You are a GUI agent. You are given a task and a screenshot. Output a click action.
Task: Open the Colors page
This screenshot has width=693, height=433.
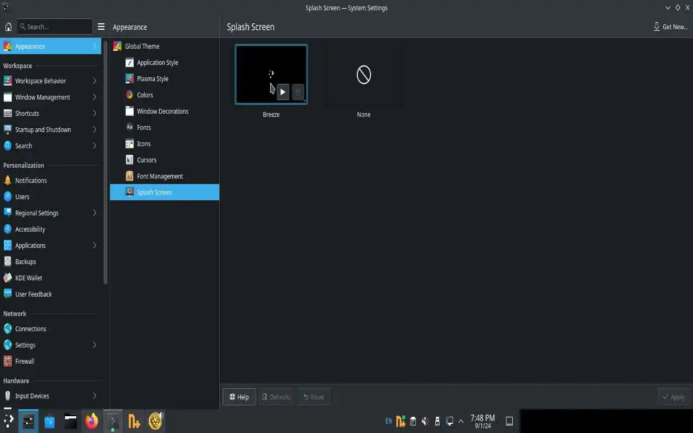[165, 95]
